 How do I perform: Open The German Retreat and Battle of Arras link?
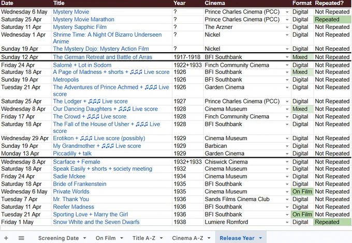(102, 57)
